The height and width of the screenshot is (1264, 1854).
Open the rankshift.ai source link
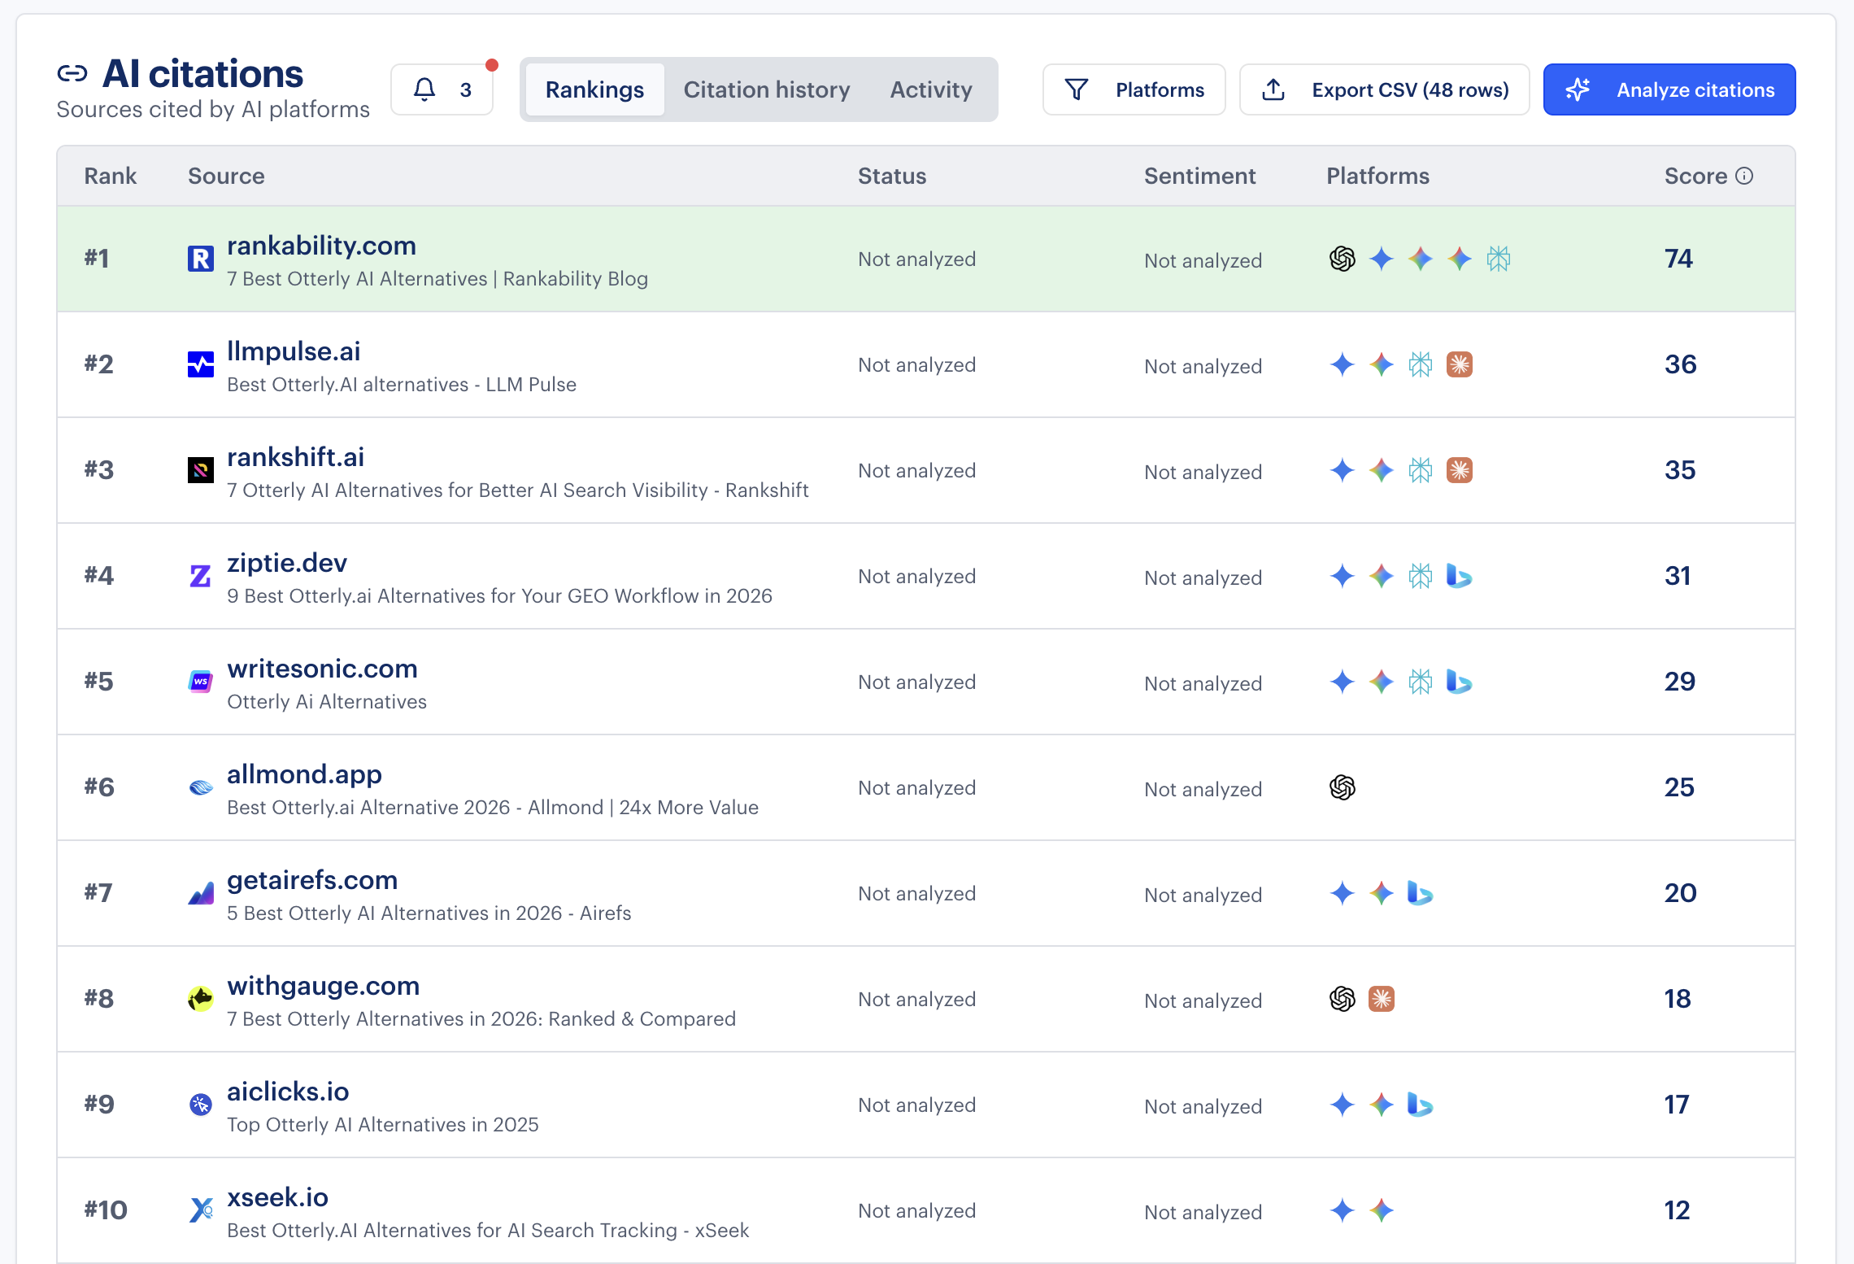[295, 457]
